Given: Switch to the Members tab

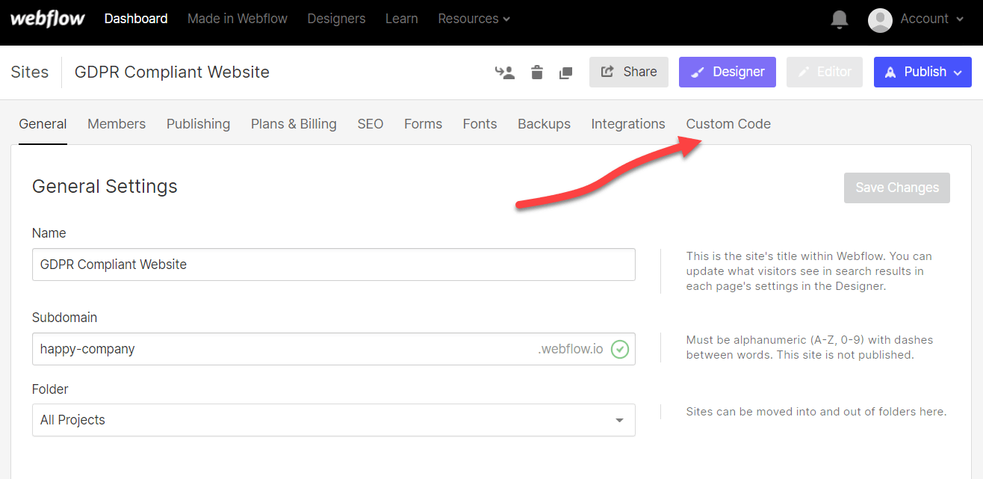Looking at the screenshot, I should click(117, 124).
